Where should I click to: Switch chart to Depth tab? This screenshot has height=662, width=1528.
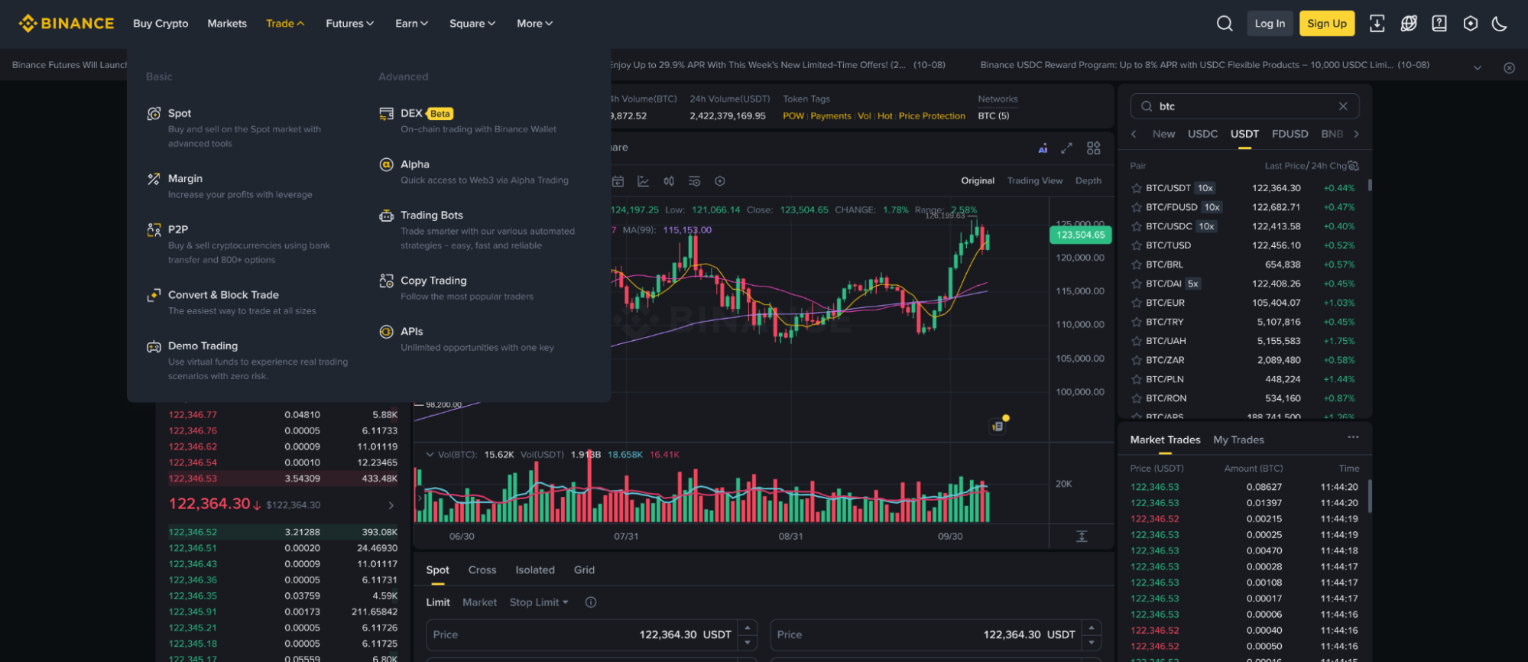point(1088,181)
